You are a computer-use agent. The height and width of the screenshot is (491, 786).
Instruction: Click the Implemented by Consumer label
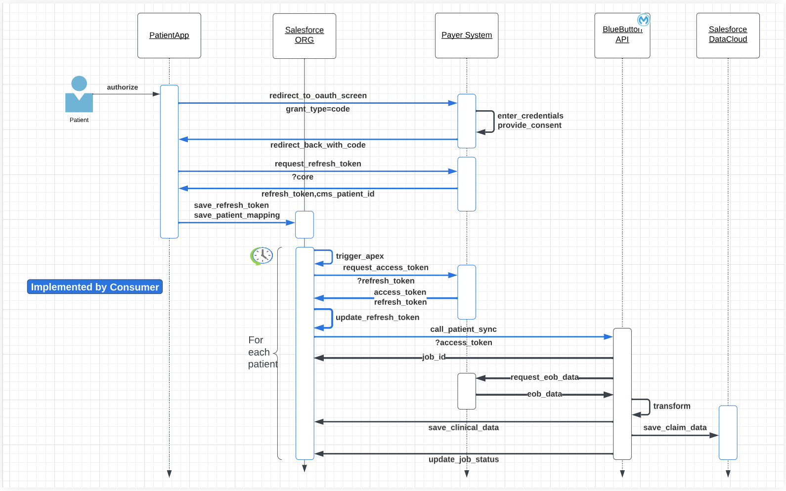click(95, 287)
